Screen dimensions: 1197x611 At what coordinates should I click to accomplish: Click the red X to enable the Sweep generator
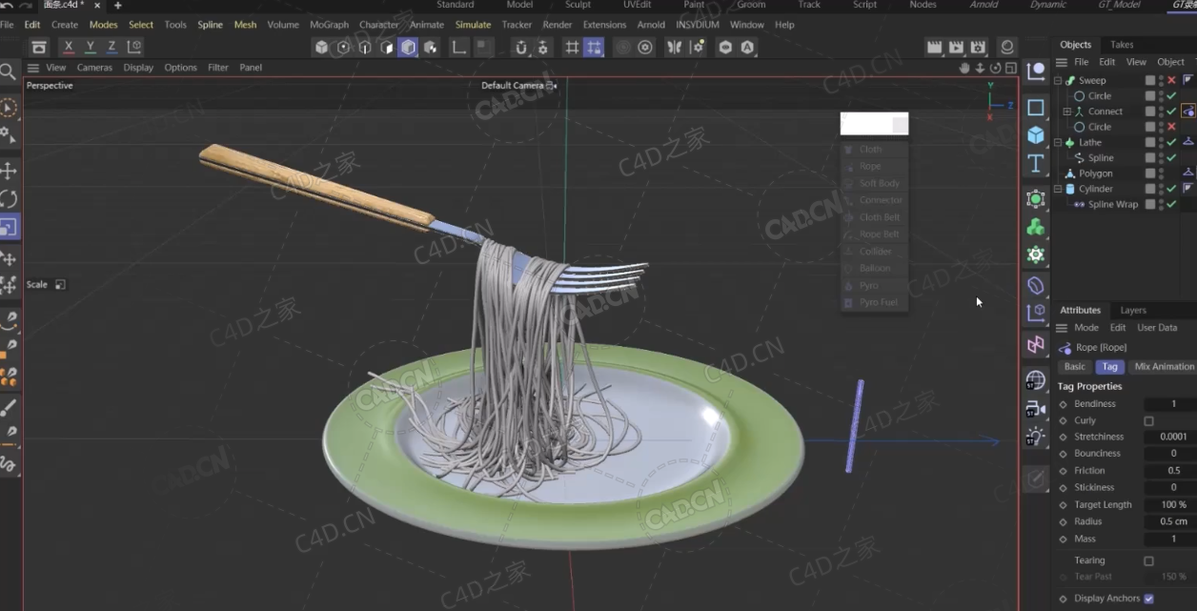click(x=1171, y=80)
